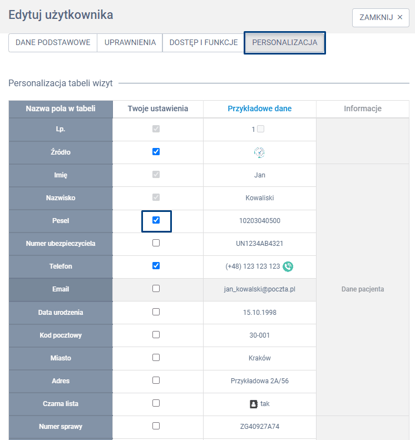415x440 pixels.
Task: Click the green phone icon beside Telefon number
Action: [x=288, y=266]
